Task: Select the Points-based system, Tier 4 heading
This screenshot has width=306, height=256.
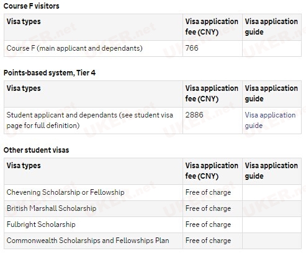Action: click(50, 73)
